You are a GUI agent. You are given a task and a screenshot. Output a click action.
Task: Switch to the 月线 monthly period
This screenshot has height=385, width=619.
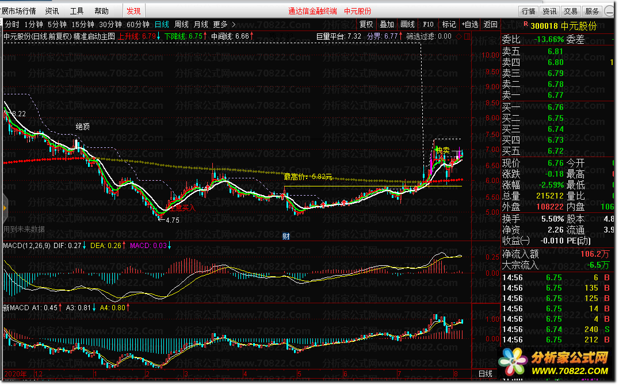pos(201,25)
